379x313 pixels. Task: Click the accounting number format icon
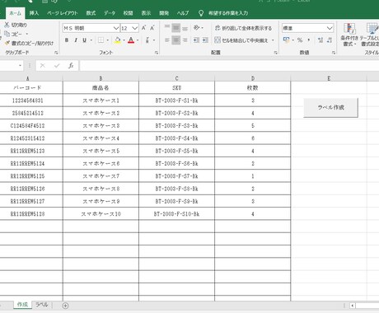click(287, 40)
